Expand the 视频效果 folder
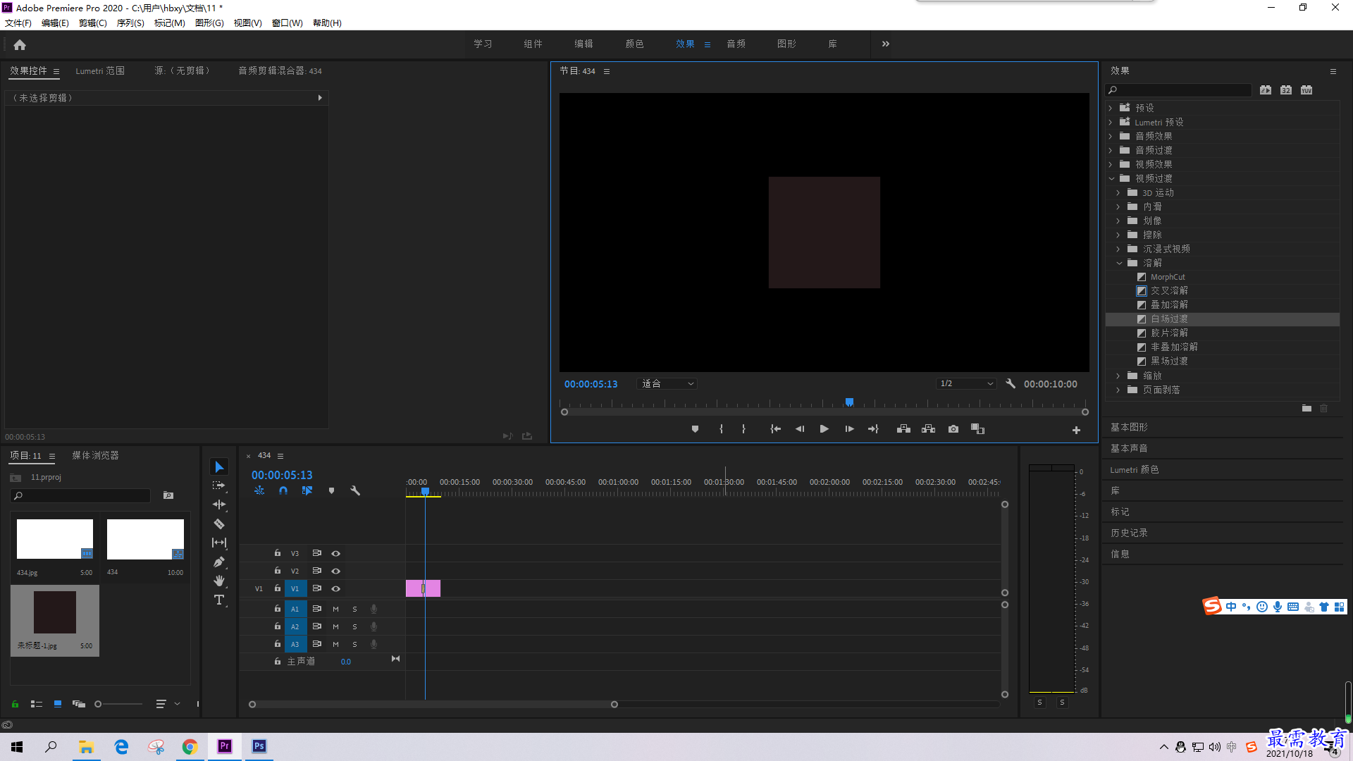 [x=1111, y=164]
